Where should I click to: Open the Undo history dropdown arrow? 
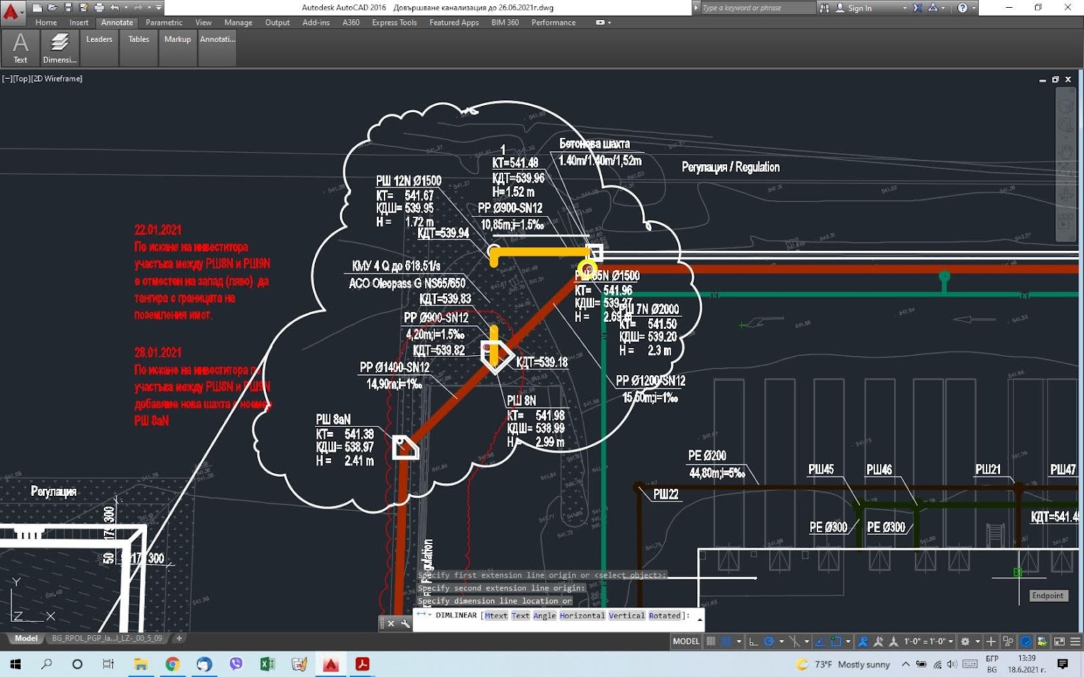(x=127, y=8)
